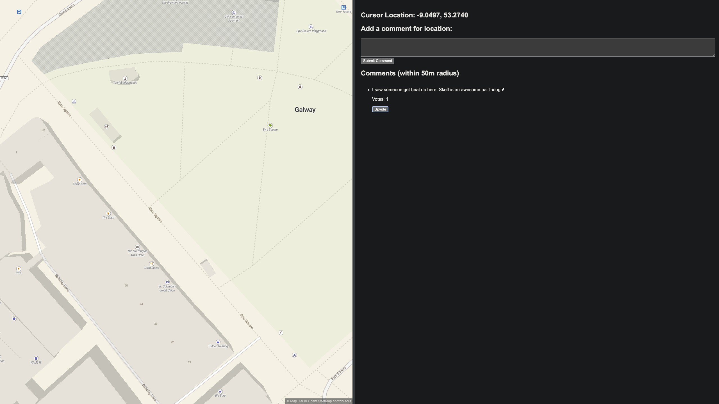Click St. Columba's Credit Union icon
This screenshot has width=719, height=404.
pos(167,283)
